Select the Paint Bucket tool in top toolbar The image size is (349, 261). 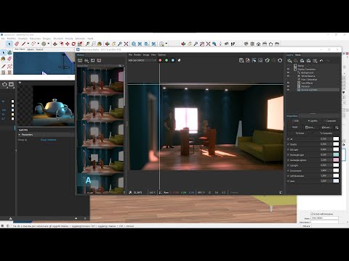100,43
